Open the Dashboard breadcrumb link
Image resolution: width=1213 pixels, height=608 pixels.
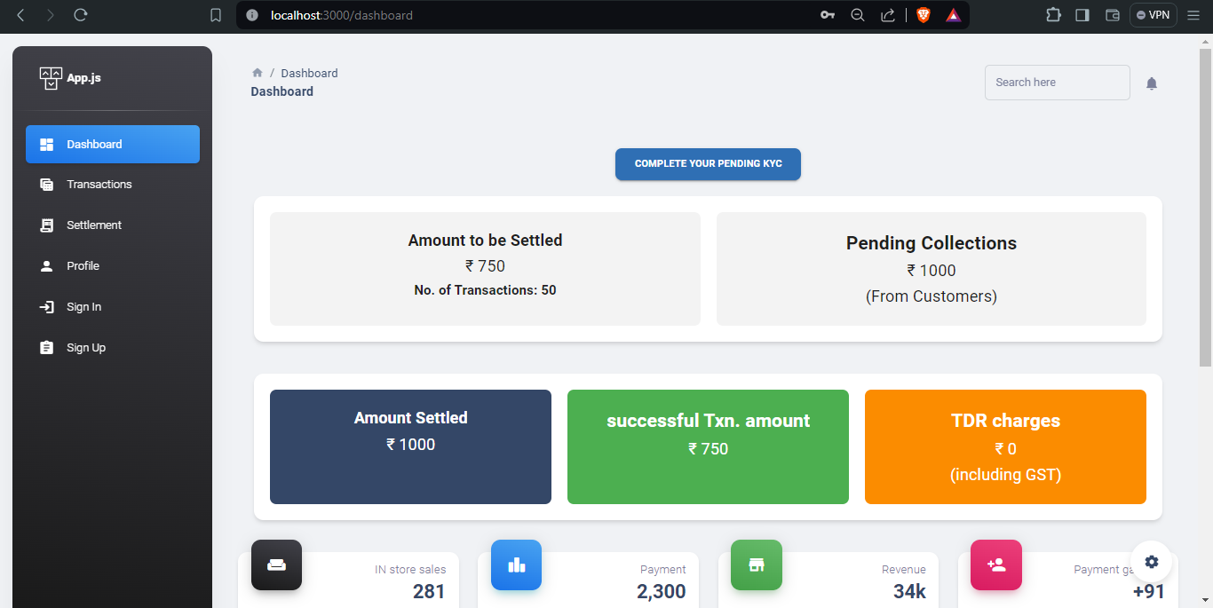coord(309,72)
